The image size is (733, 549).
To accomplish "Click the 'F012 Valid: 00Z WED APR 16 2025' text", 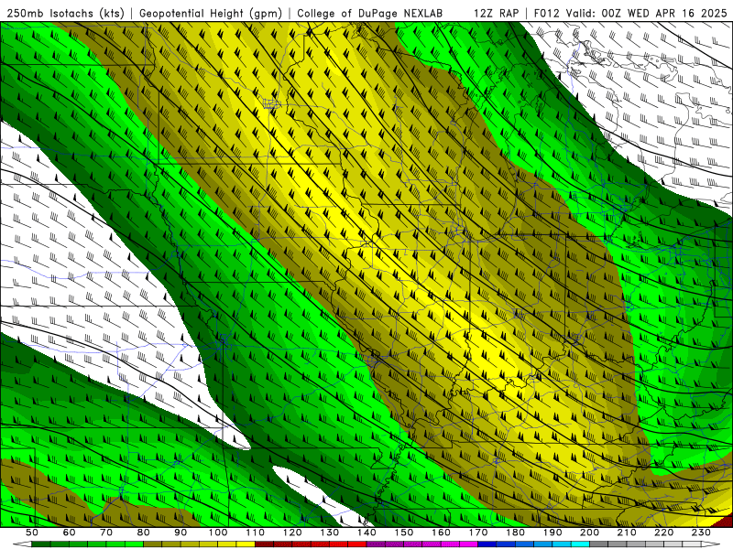I will 630,13.
